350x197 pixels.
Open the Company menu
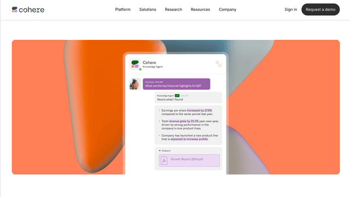pos(227,10)
